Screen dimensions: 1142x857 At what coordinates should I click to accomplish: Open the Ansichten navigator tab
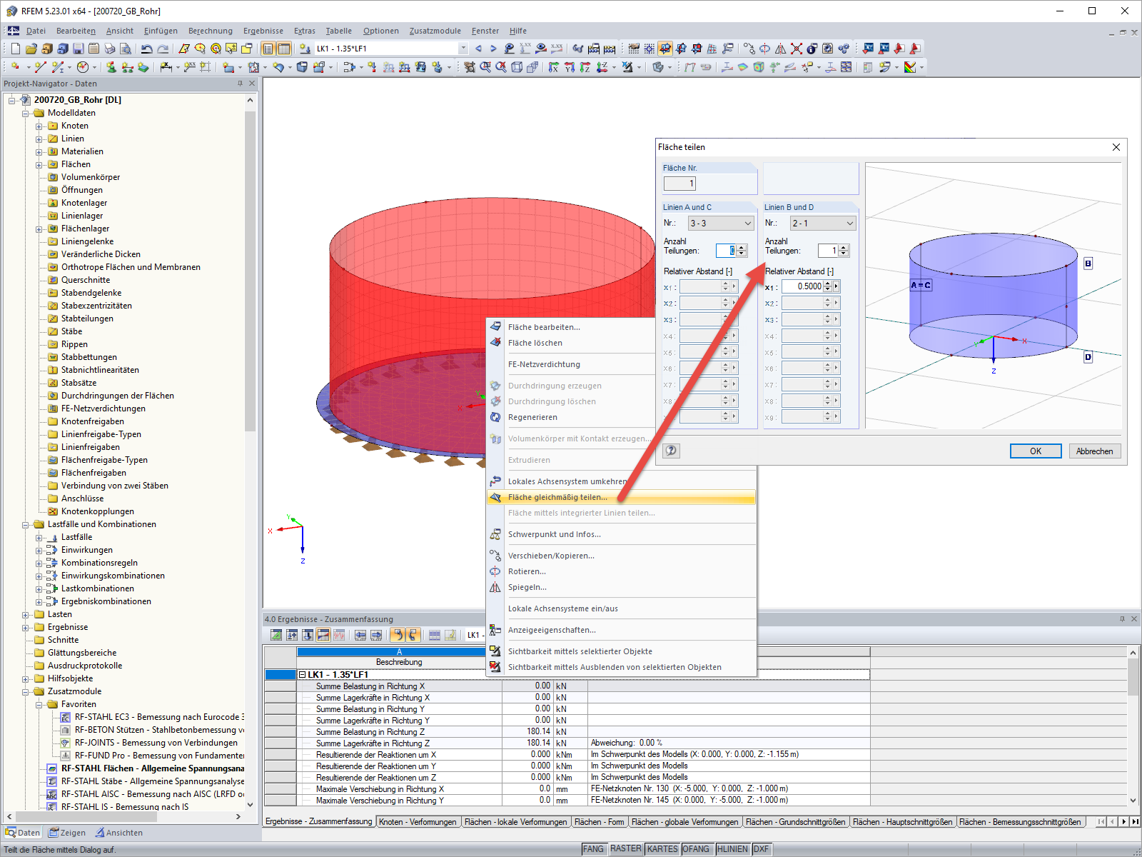[119, 833]
